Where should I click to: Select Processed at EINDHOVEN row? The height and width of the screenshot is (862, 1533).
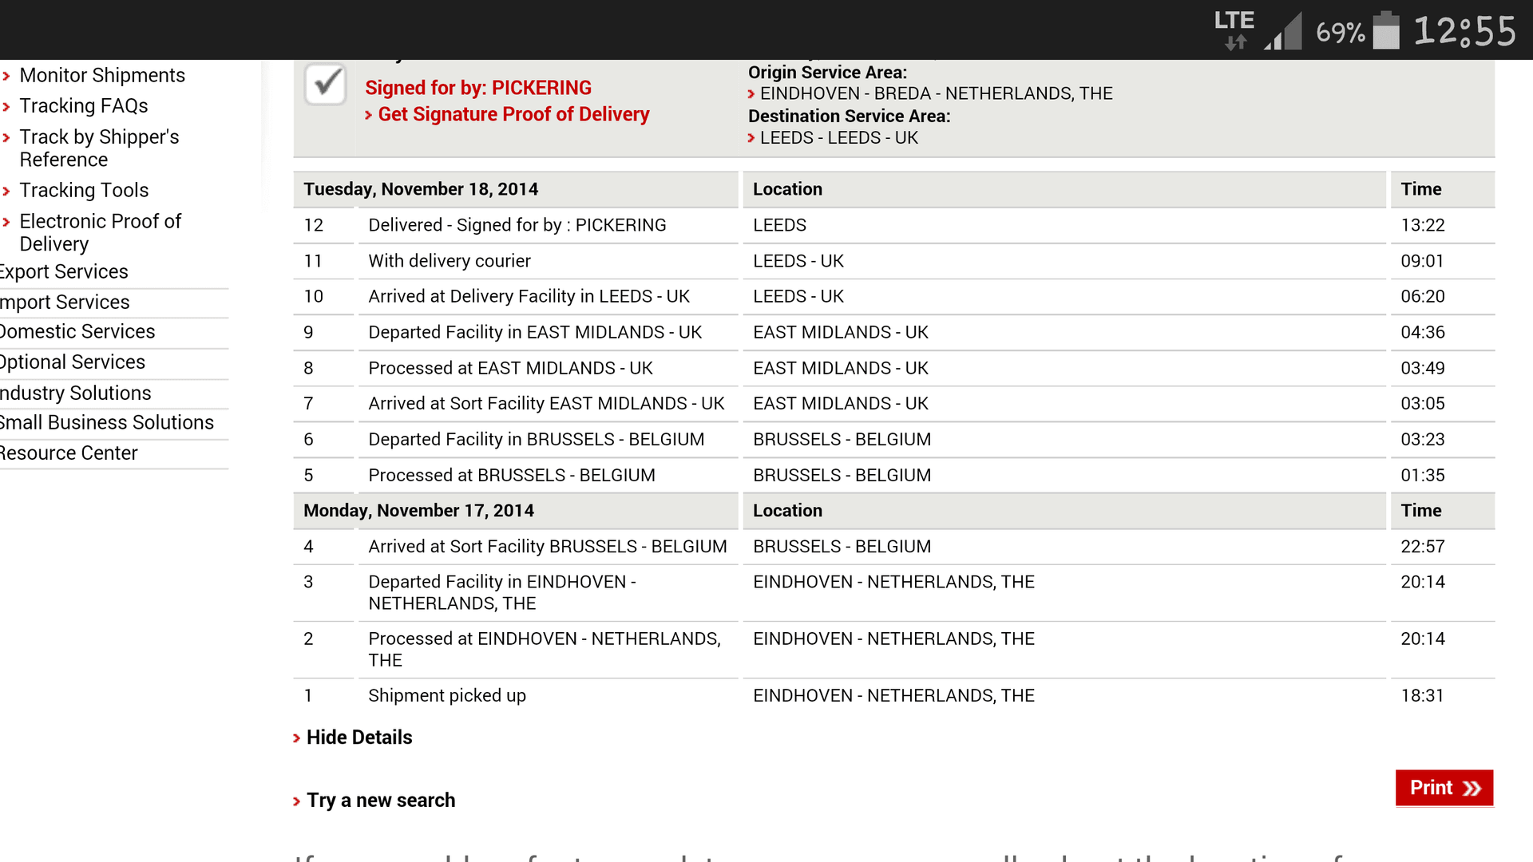(894, 650)
